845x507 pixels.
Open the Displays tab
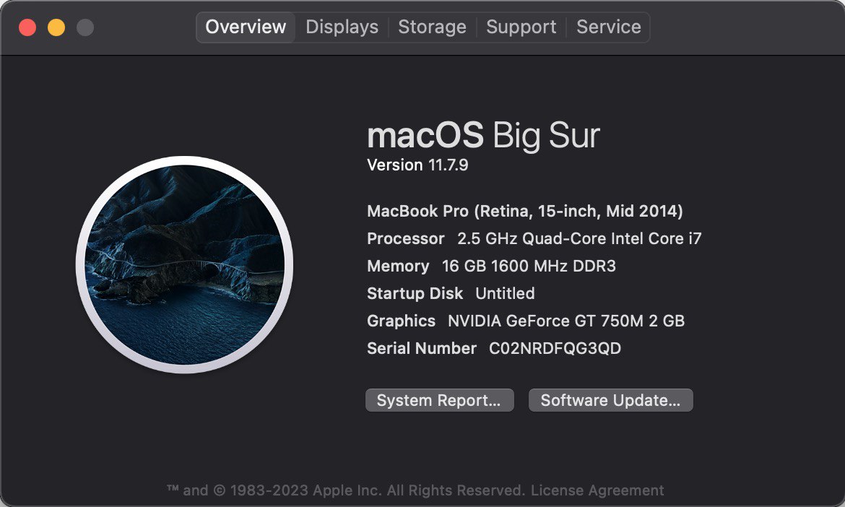coord(342,27)
